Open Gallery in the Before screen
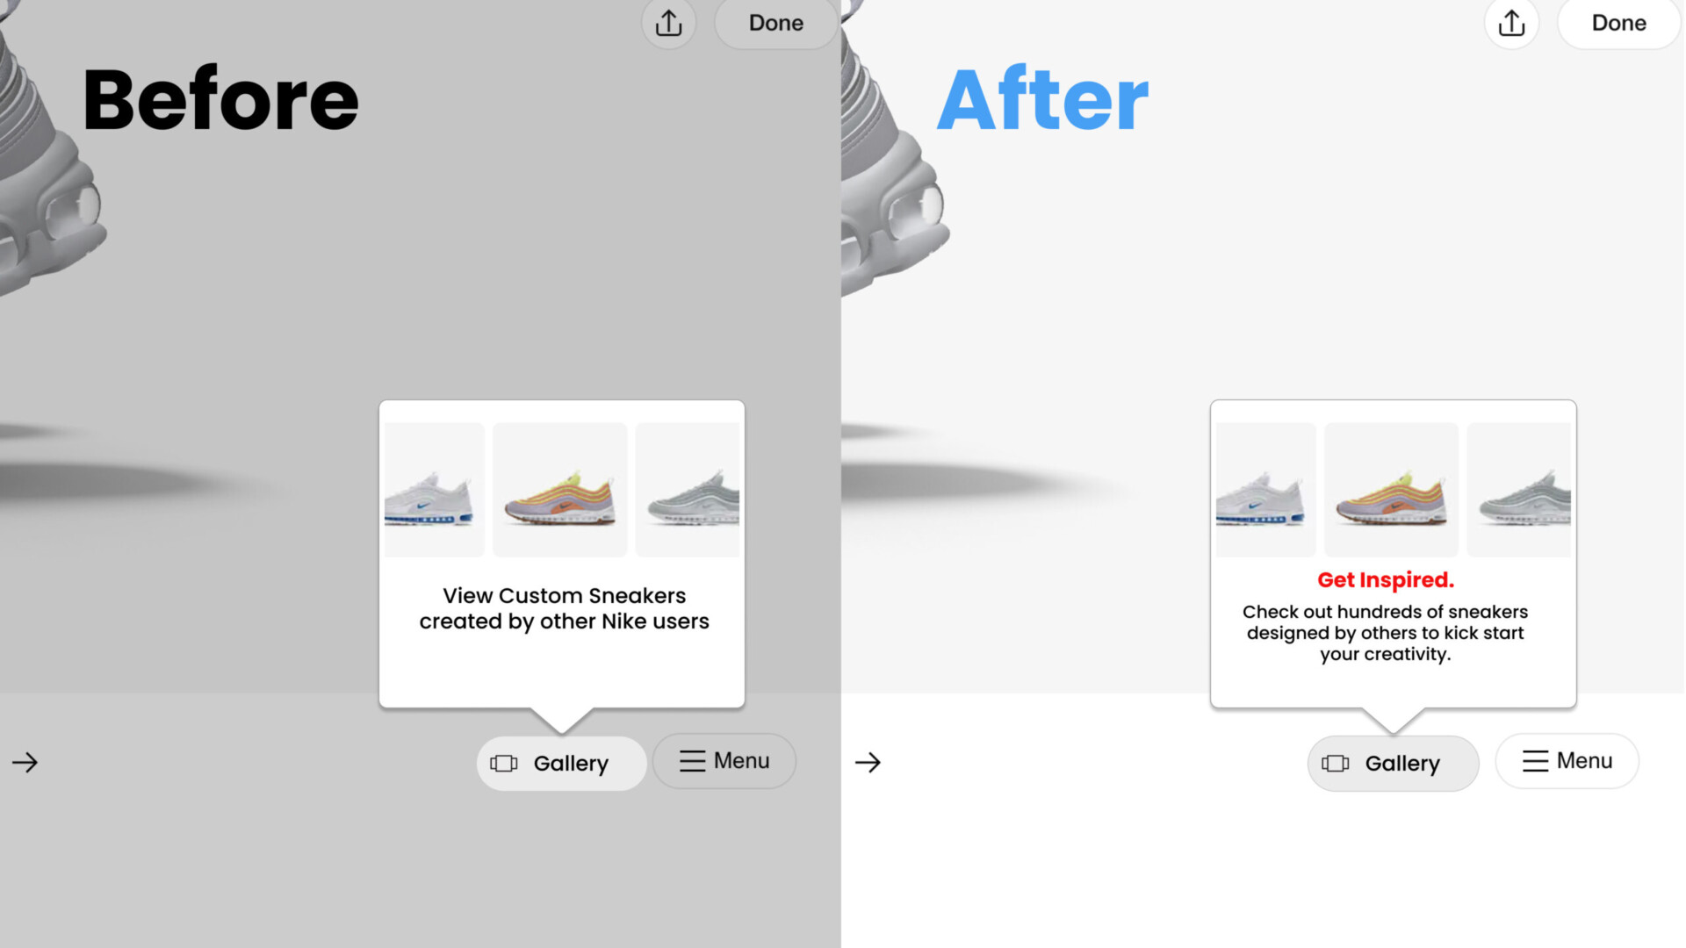The height and width of the screenshot is (948, 1686). coord(562,763)
